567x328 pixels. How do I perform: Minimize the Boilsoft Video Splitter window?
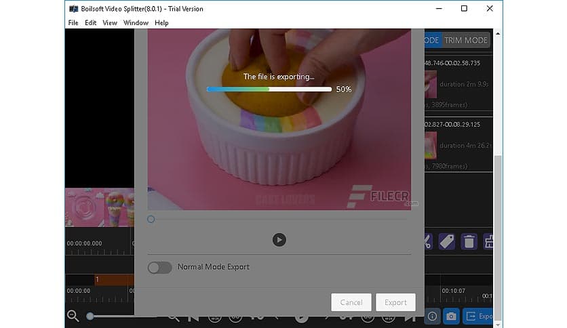point(439,9)
